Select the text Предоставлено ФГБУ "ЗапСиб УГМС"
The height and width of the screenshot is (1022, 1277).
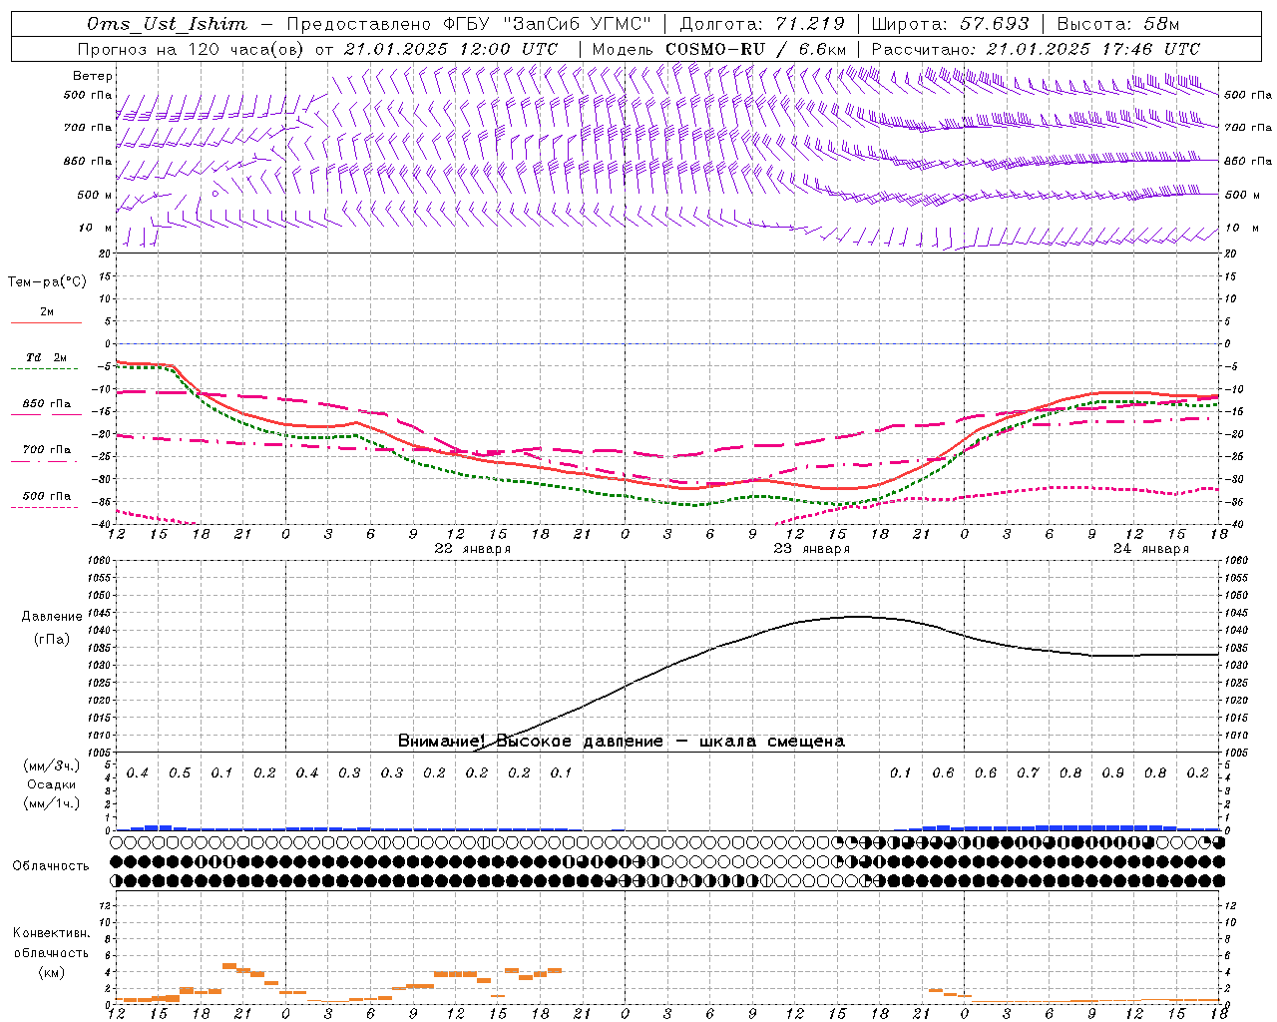tap(470, 24)
